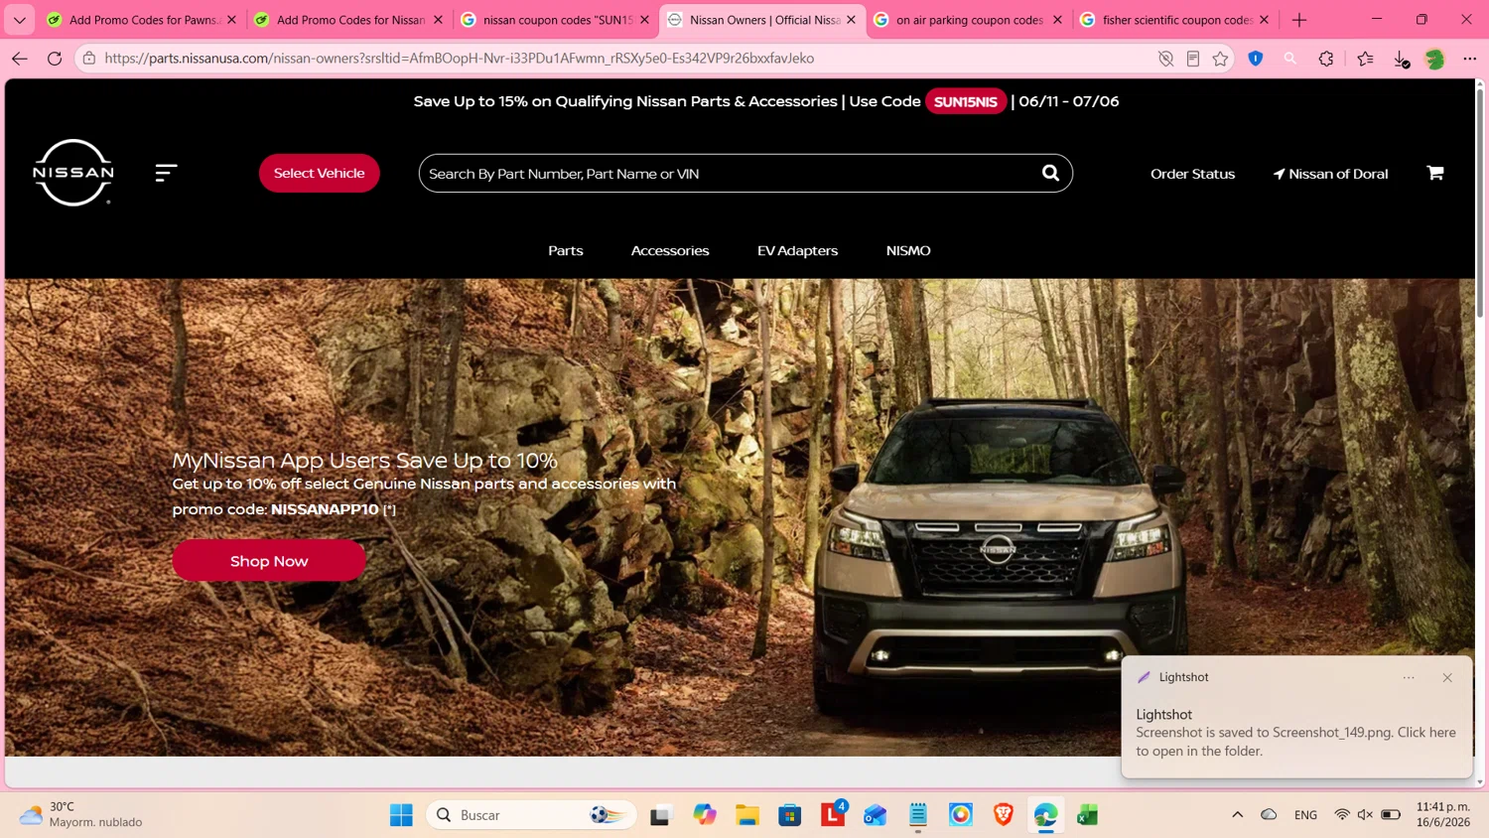Click the search magnifier icon in search bar

coord(1050,173)
